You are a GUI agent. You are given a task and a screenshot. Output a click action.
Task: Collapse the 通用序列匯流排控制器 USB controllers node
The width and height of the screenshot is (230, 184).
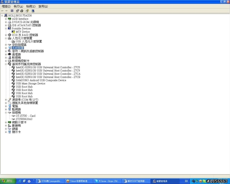(x=6, y=64)
